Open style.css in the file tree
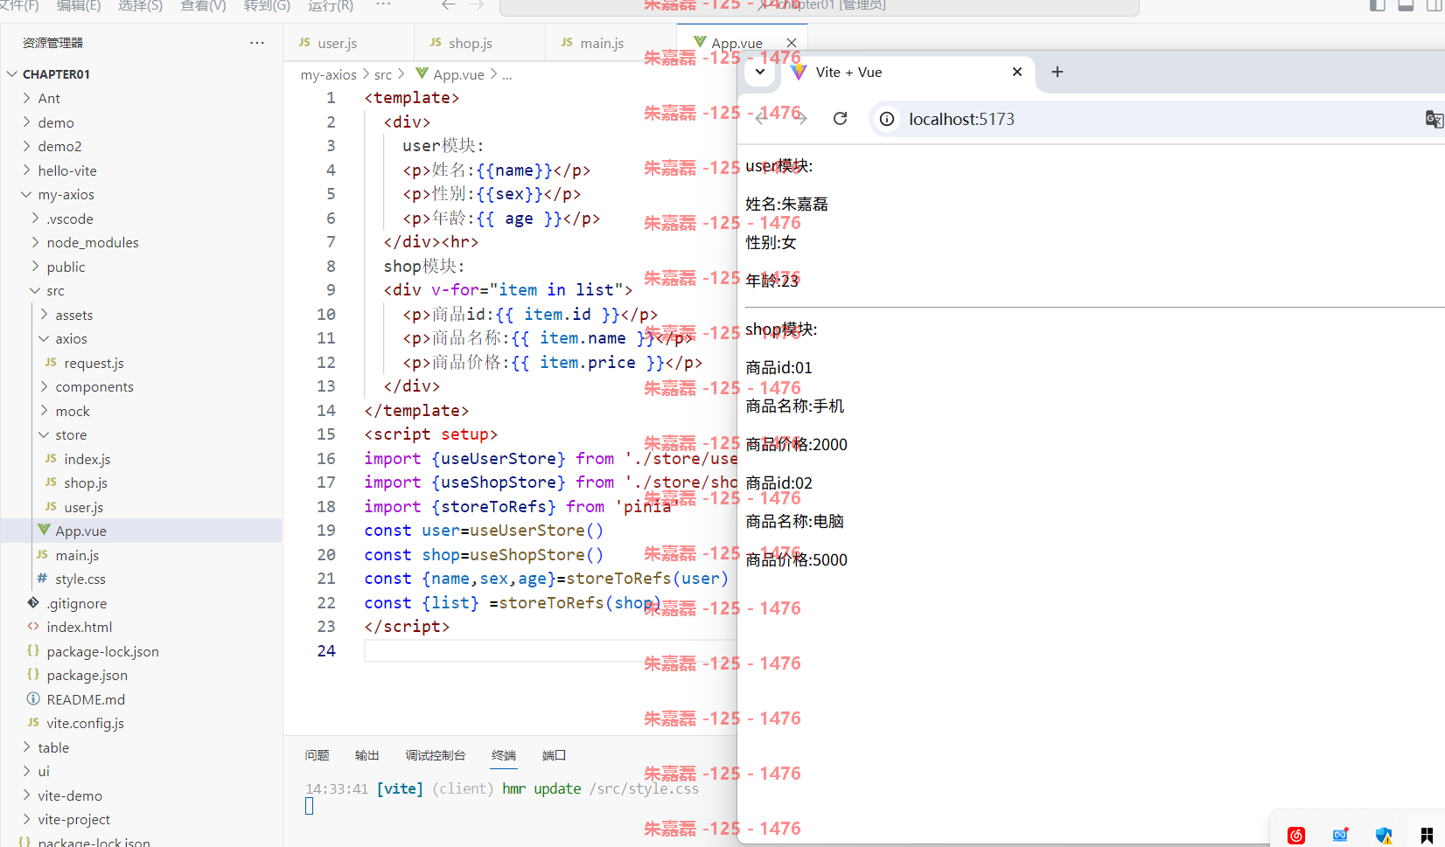The image size is (1445, 847). (80, 579)
